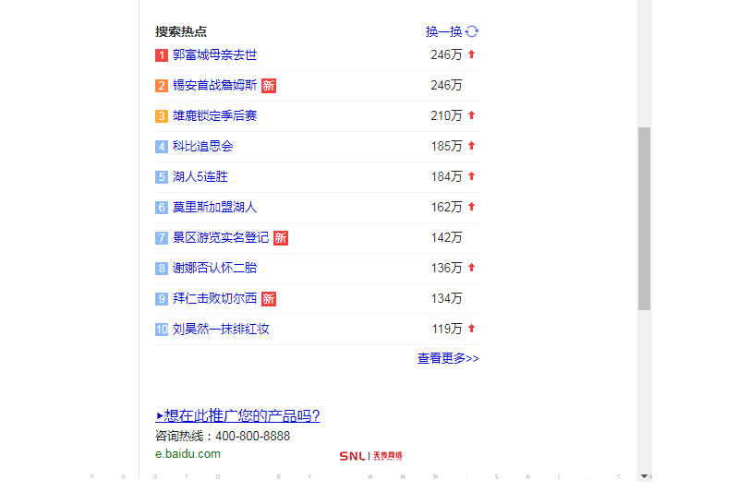Click the scrollbar down arrow

[x=644, y=476]
